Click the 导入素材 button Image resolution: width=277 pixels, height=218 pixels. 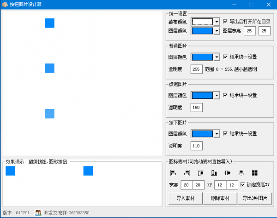click(185, 198)
